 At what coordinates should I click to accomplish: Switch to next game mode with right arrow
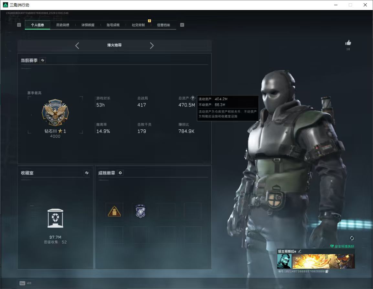152,45
